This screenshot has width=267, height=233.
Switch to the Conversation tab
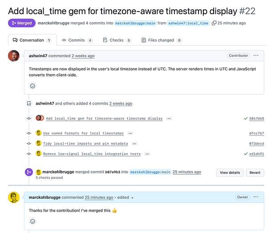coord(32,40)
